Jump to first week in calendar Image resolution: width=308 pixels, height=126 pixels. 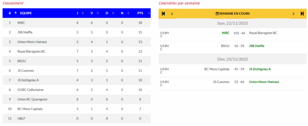coord(163,13)
